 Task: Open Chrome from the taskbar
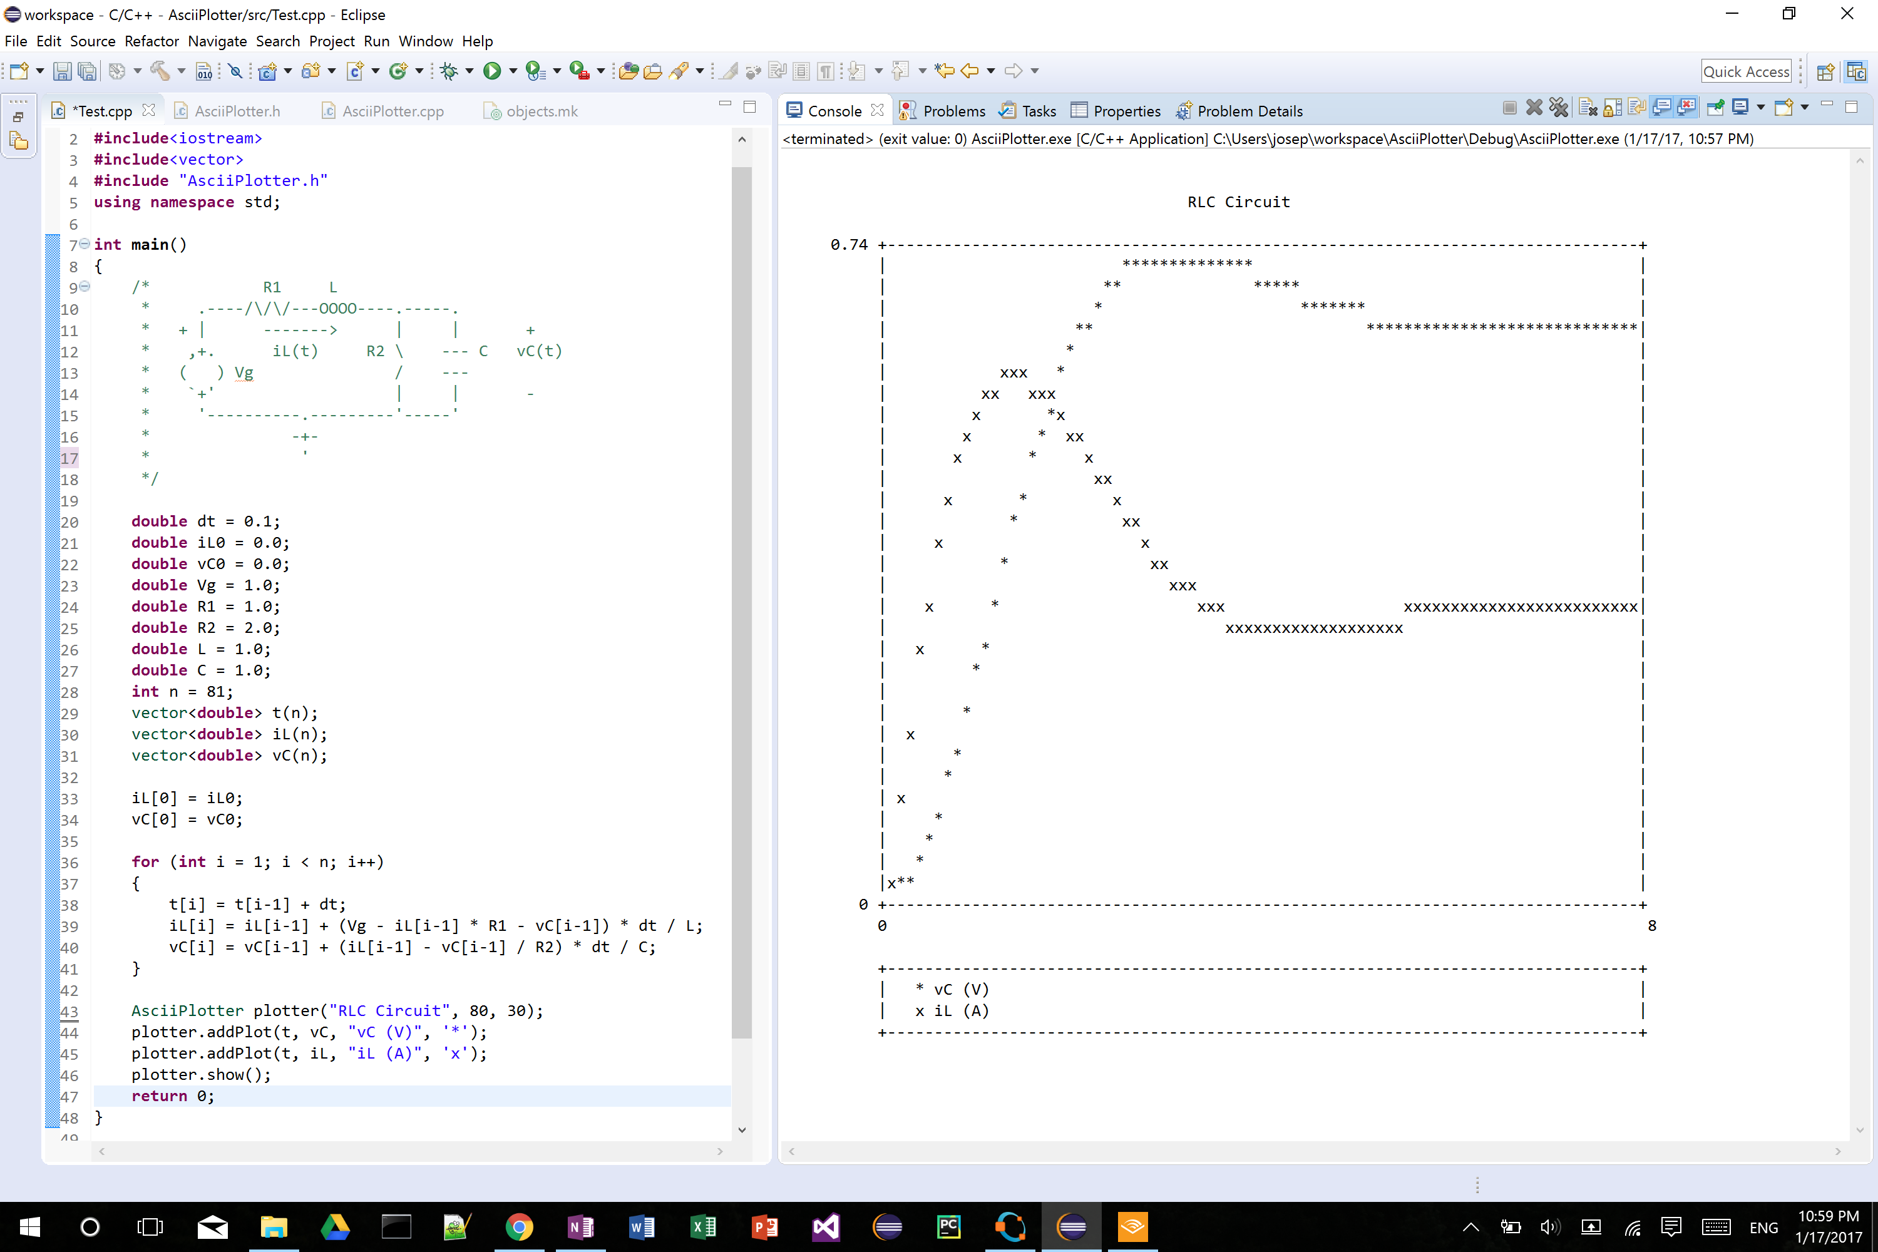pos(519,1226)
